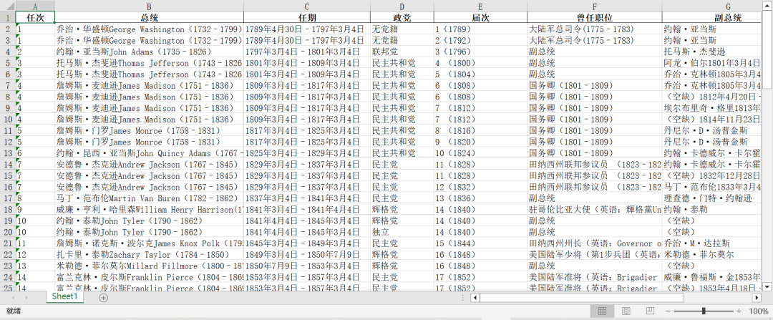
Task: Select the 届次 header cell
Action: 480,18
